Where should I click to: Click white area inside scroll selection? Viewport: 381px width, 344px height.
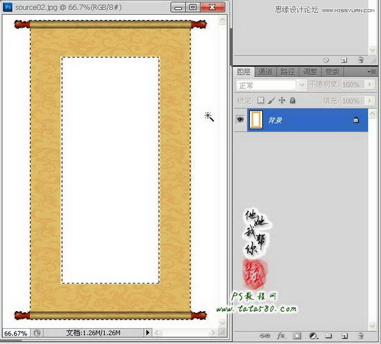[x=110, y=170]
